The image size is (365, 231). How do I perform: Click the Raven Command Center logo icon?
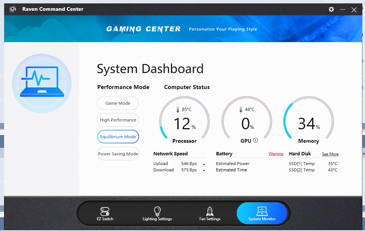(13, 9)
